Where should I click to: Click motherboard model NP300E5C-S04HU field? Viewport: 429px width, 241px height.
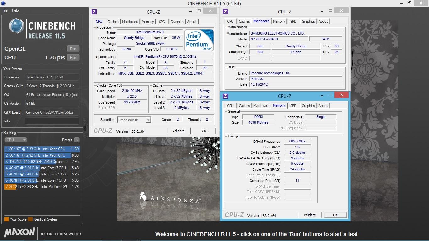tap(279, 39)
